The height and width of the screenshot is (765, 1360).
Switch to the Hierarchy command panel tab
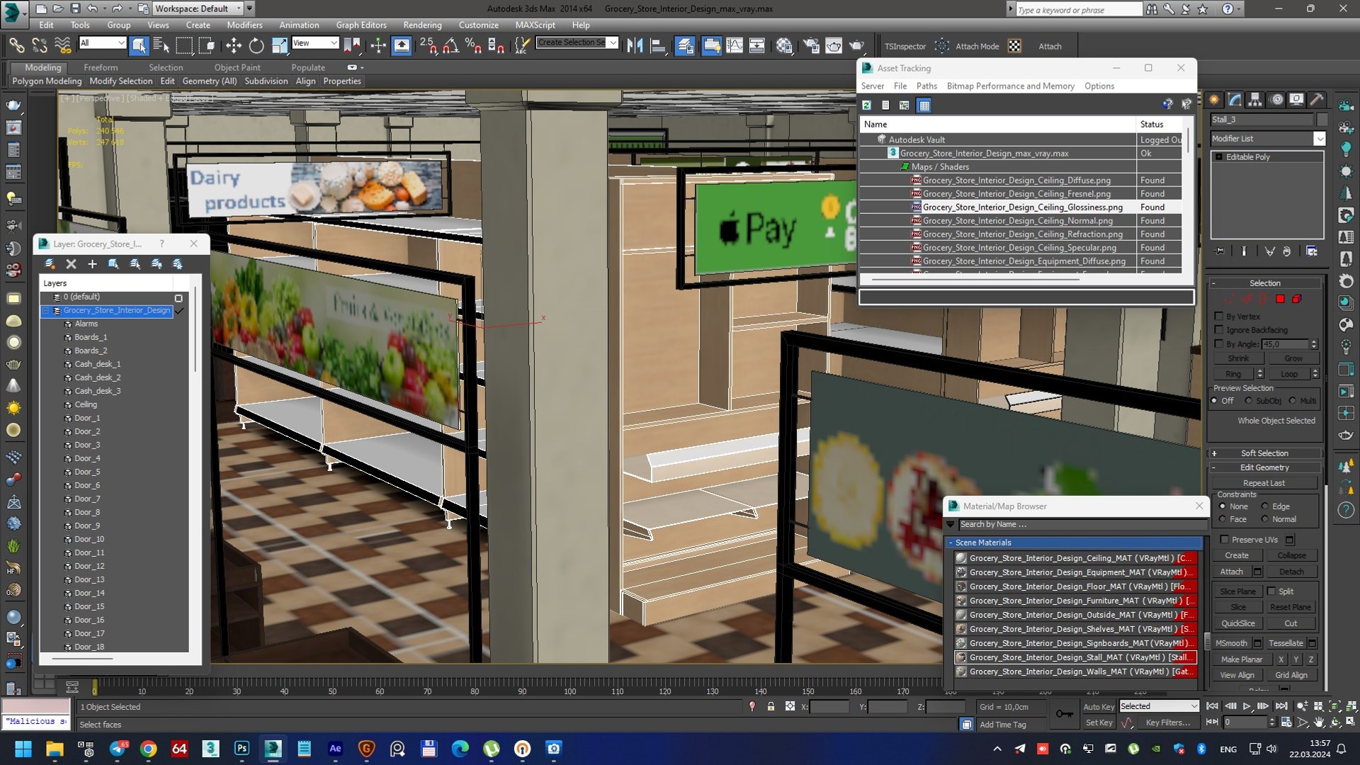tap(1254, 100)
